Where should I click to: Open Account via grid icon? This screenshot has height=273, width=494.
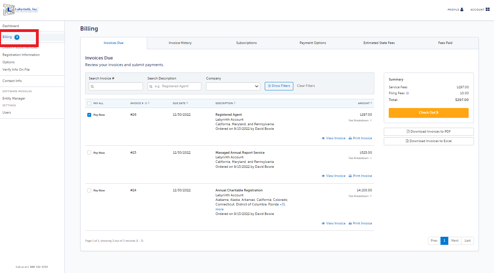[488, 9]
